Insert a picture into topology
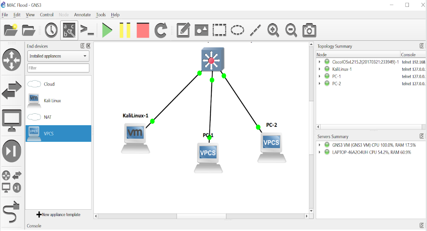This screenshot has height=231, width=427. click(201, 30)
